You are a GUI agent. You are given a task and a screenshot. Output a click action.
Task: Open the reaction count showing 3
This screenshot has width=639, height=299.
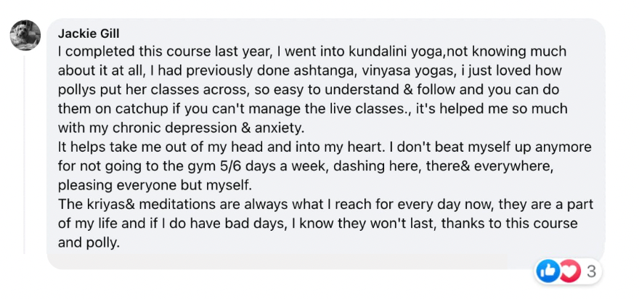tap(590, 271)
